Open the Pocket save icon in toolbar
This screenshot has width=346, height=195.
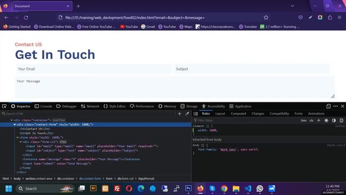(x=301, y=17)
